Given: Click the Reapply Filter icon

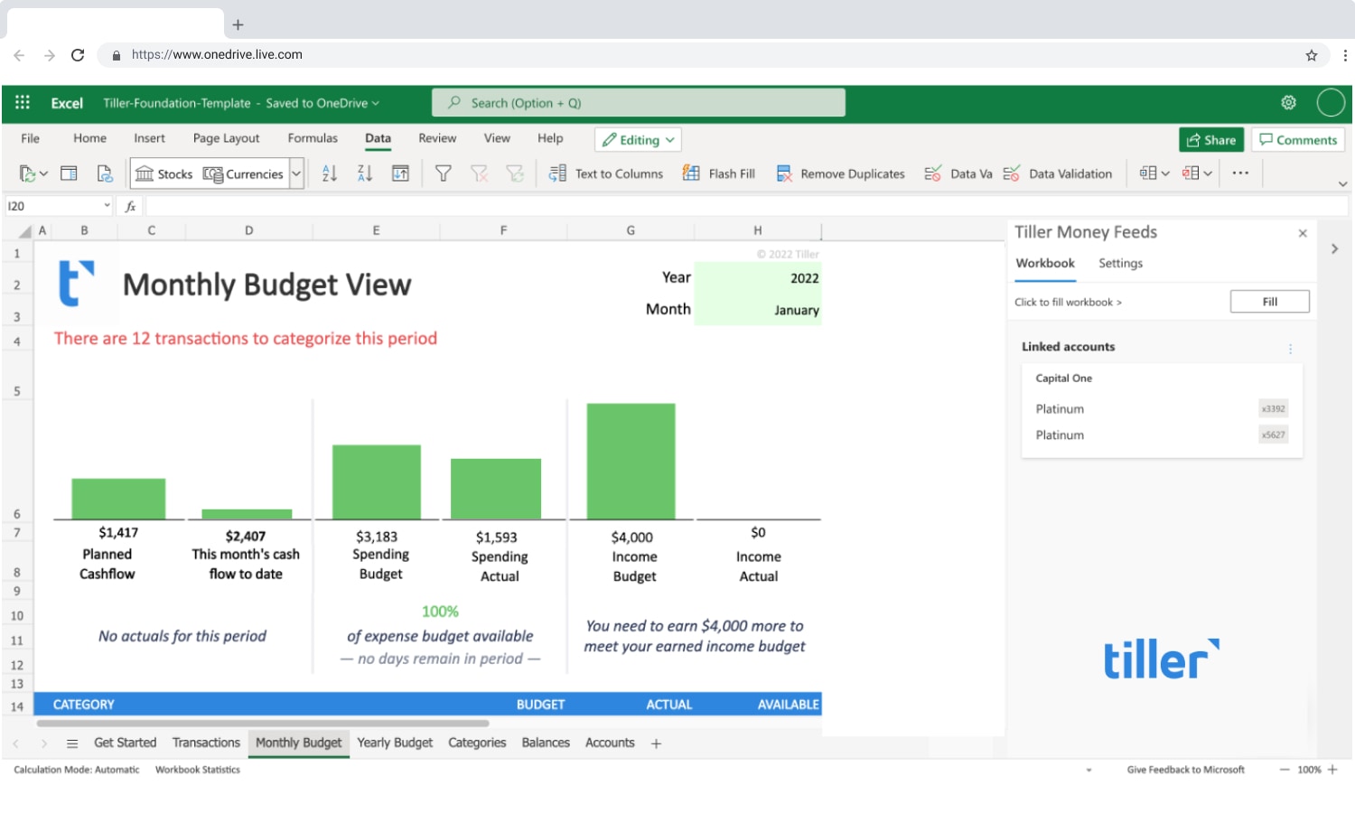Looking at the screenshot, I should click(x=515, y=173).
